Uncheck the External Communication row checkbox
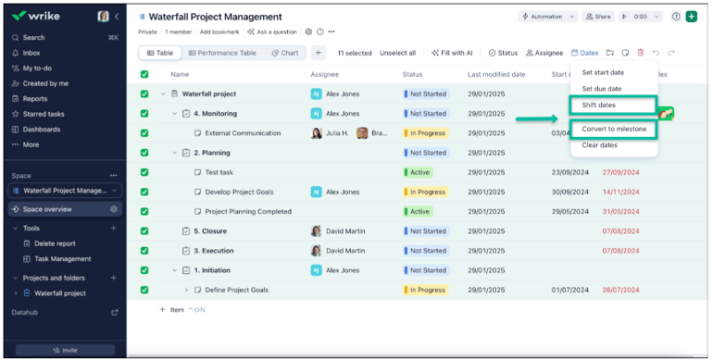The height and width of the screenshot is (360, 713). coord(144,132)
